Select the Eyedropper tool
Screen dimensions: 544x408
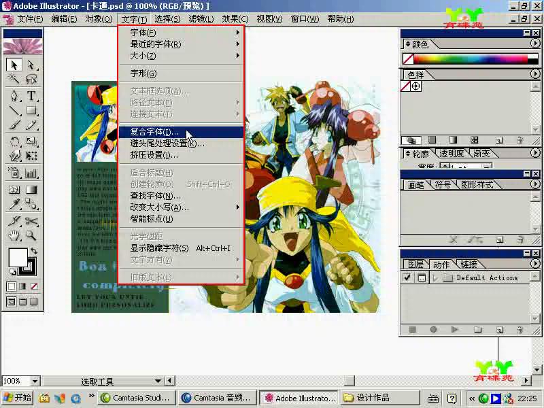[14, 204]
